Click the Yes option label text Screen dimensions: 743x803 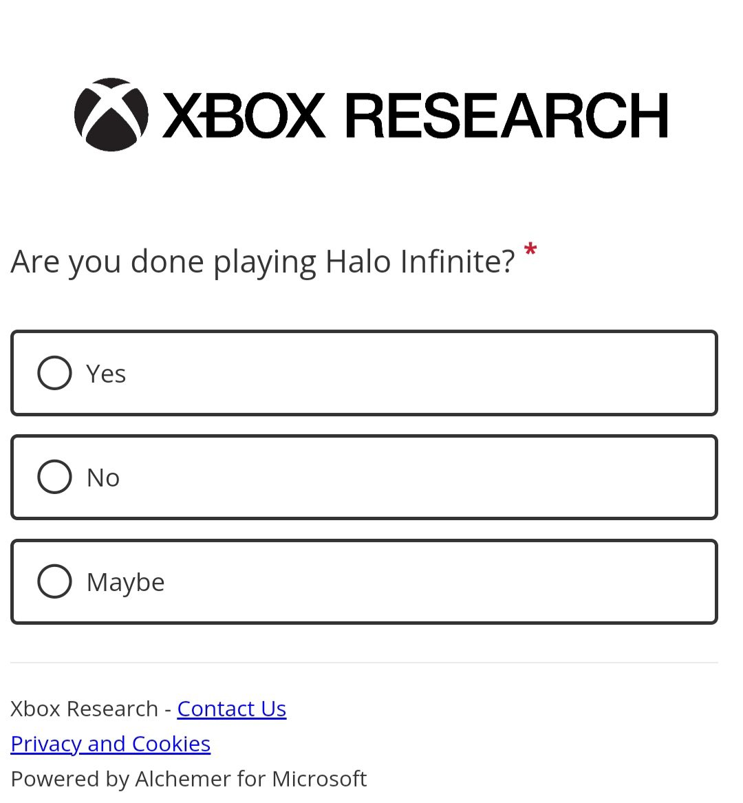click(106, 374)
